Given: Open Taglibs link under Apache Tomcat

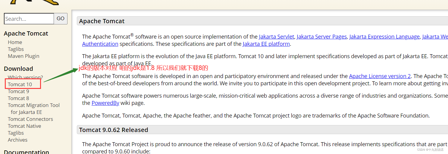Looking at the screenshot, I should click(16, 49).
